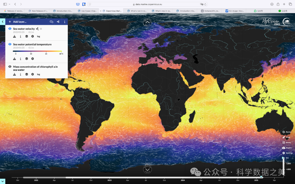
Task: Toggle log scale for Sea water velocity
Action: pos(39,36)
